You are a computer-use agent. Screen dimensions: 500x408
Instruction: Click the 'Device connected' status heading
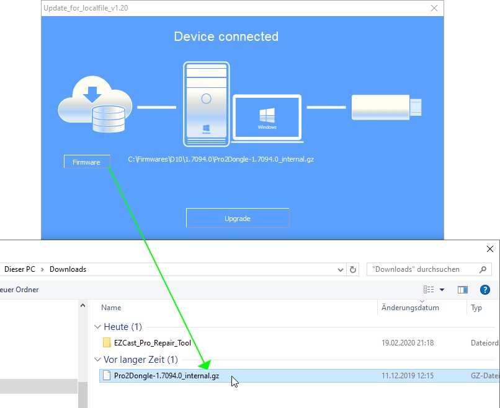tap(226, 37)
